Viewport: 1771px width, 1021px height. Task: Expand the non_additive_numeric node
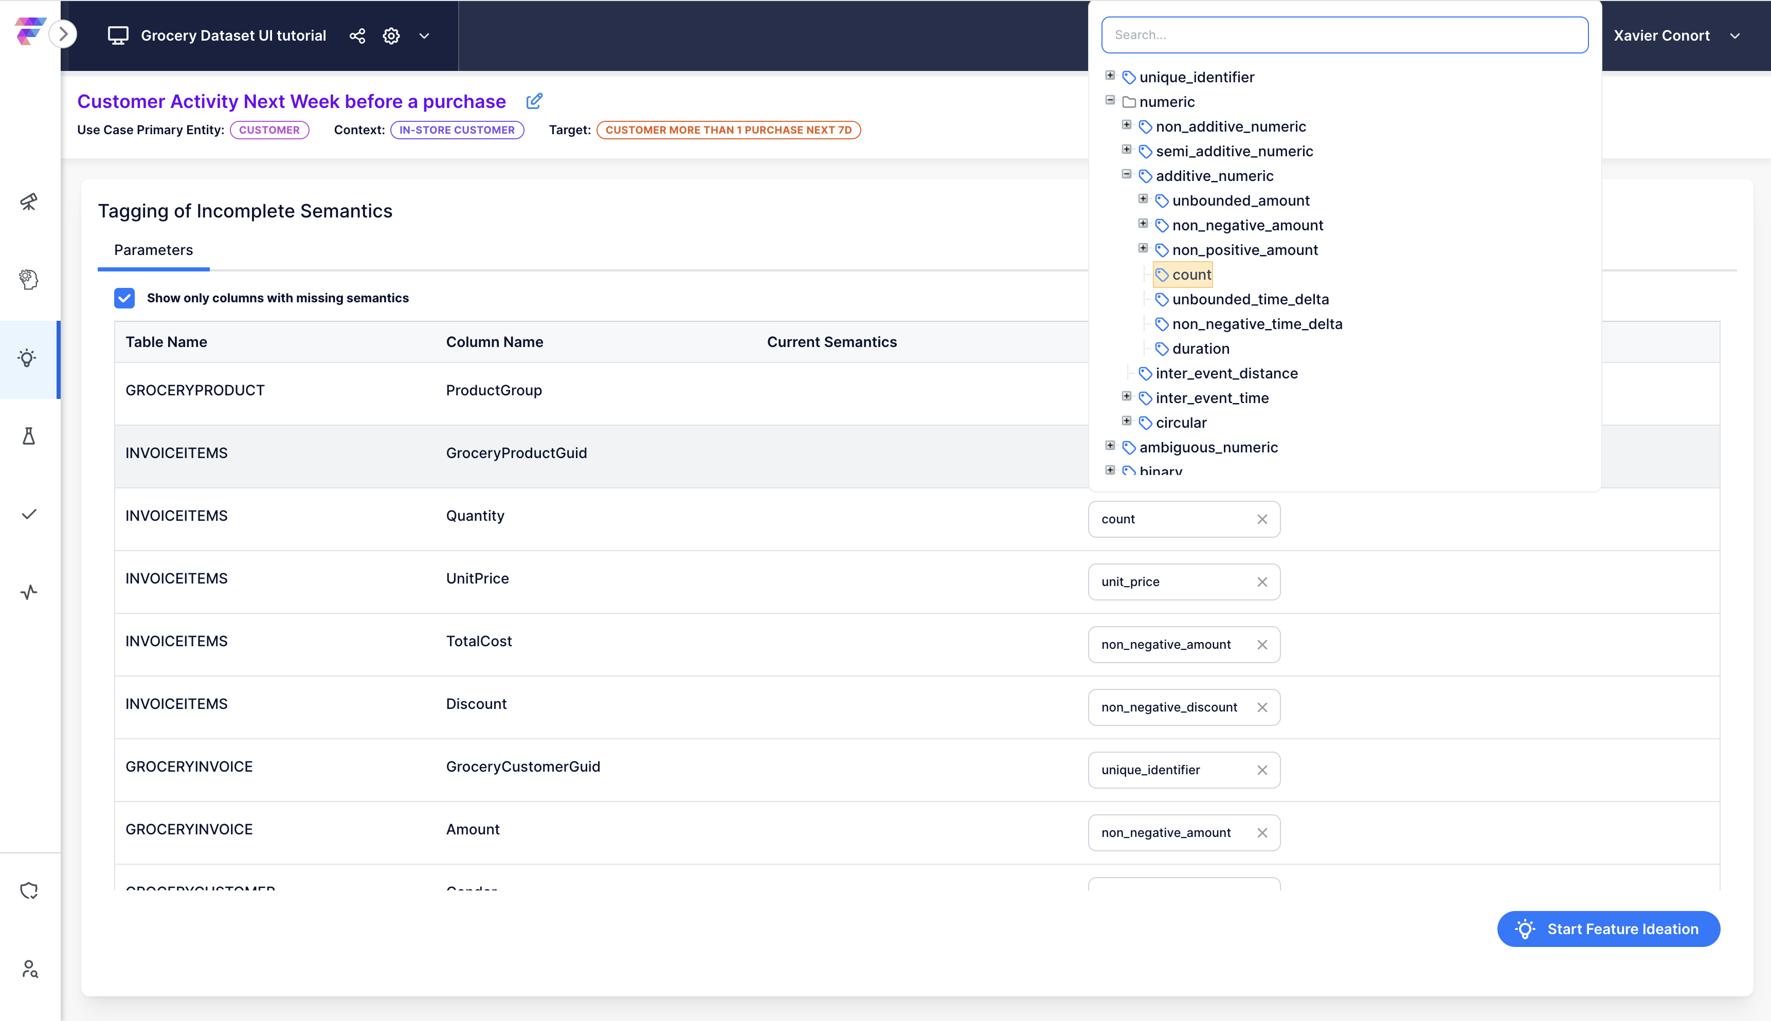(x=1127, y=125)
